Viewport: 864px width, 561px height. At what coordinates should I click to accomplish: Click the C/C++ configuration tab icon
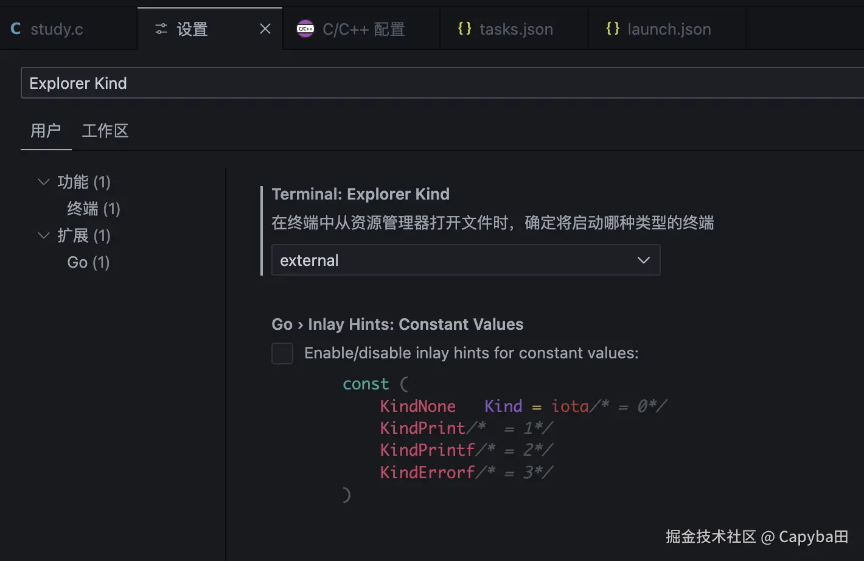click(x=305, y=29)
